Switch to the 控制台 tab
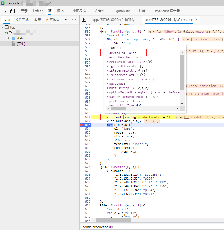Image resolution: width=224 pixels, height=230 pixels. (x=38, y=11)
